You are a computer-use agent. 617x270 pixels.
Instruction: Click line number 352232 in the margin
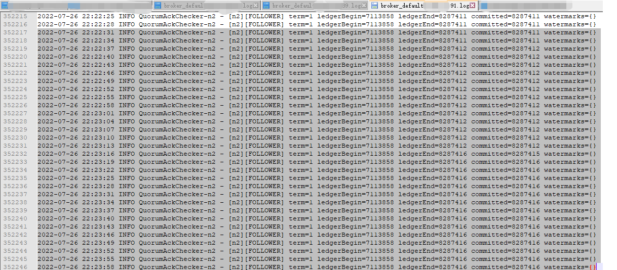pos(15,154)
